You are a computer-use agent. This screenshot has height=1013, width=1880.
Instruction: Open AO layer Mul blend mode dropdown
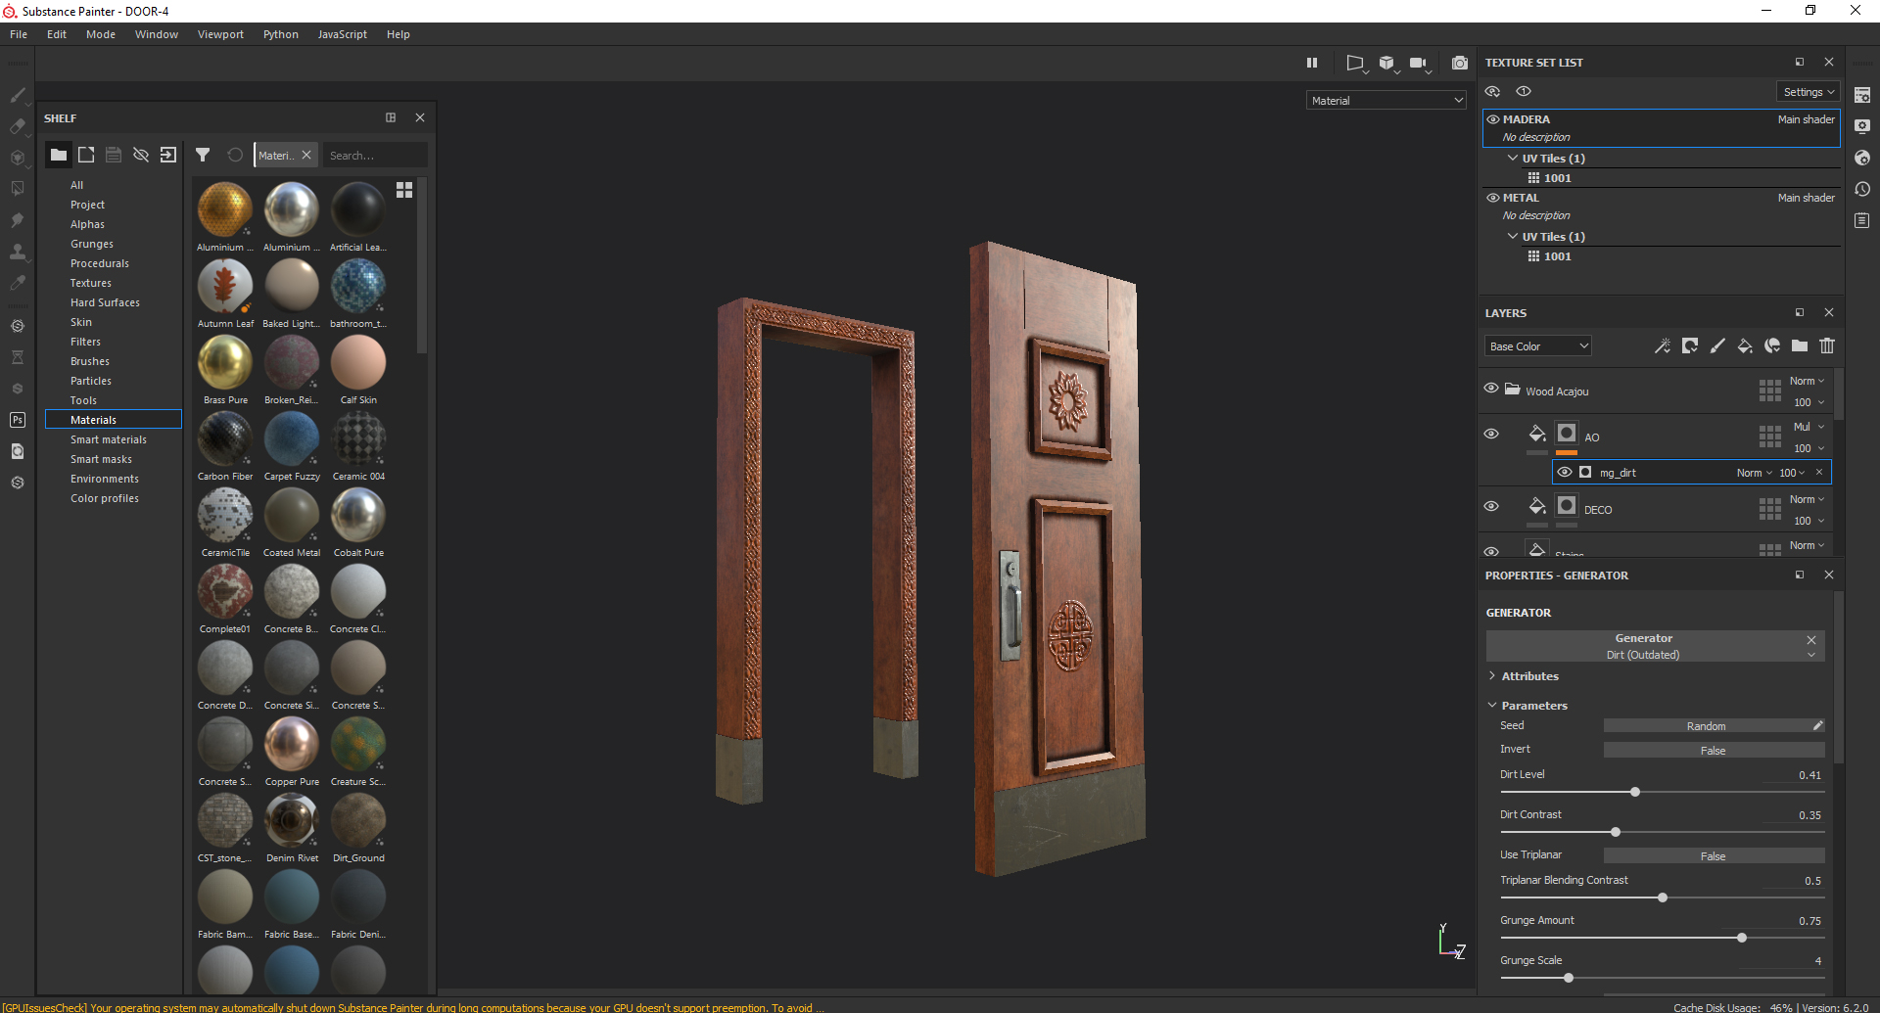click(x=1809, y=427)
